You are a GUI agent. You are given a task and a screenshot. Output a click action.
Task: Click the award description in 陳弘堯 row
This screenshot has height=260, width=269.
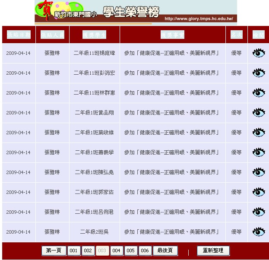[x=171, y=172]
